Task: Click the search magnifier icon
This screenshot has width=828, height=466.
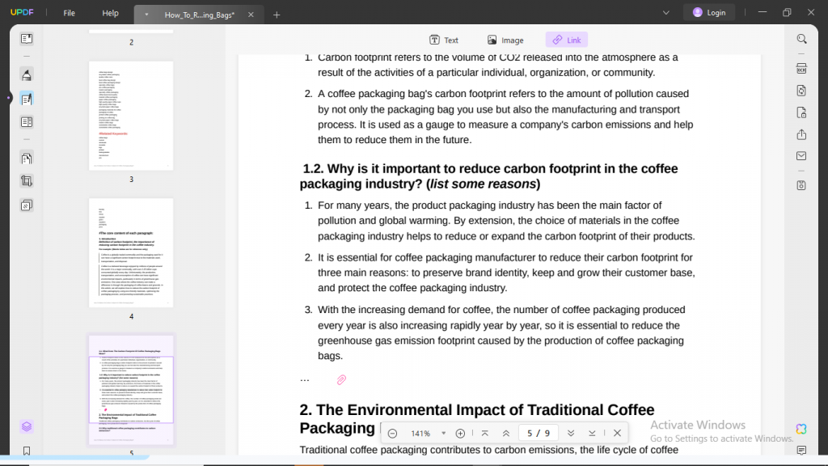Action: click(801, 39)
